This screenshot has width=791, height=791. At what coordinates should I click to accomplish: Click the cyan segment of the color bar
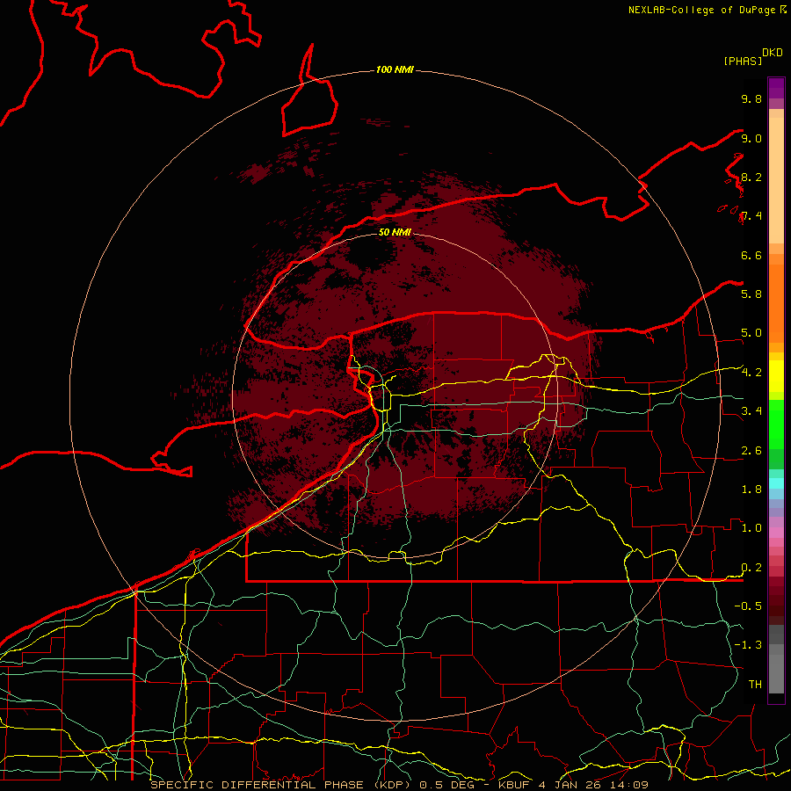coord(776,483)
